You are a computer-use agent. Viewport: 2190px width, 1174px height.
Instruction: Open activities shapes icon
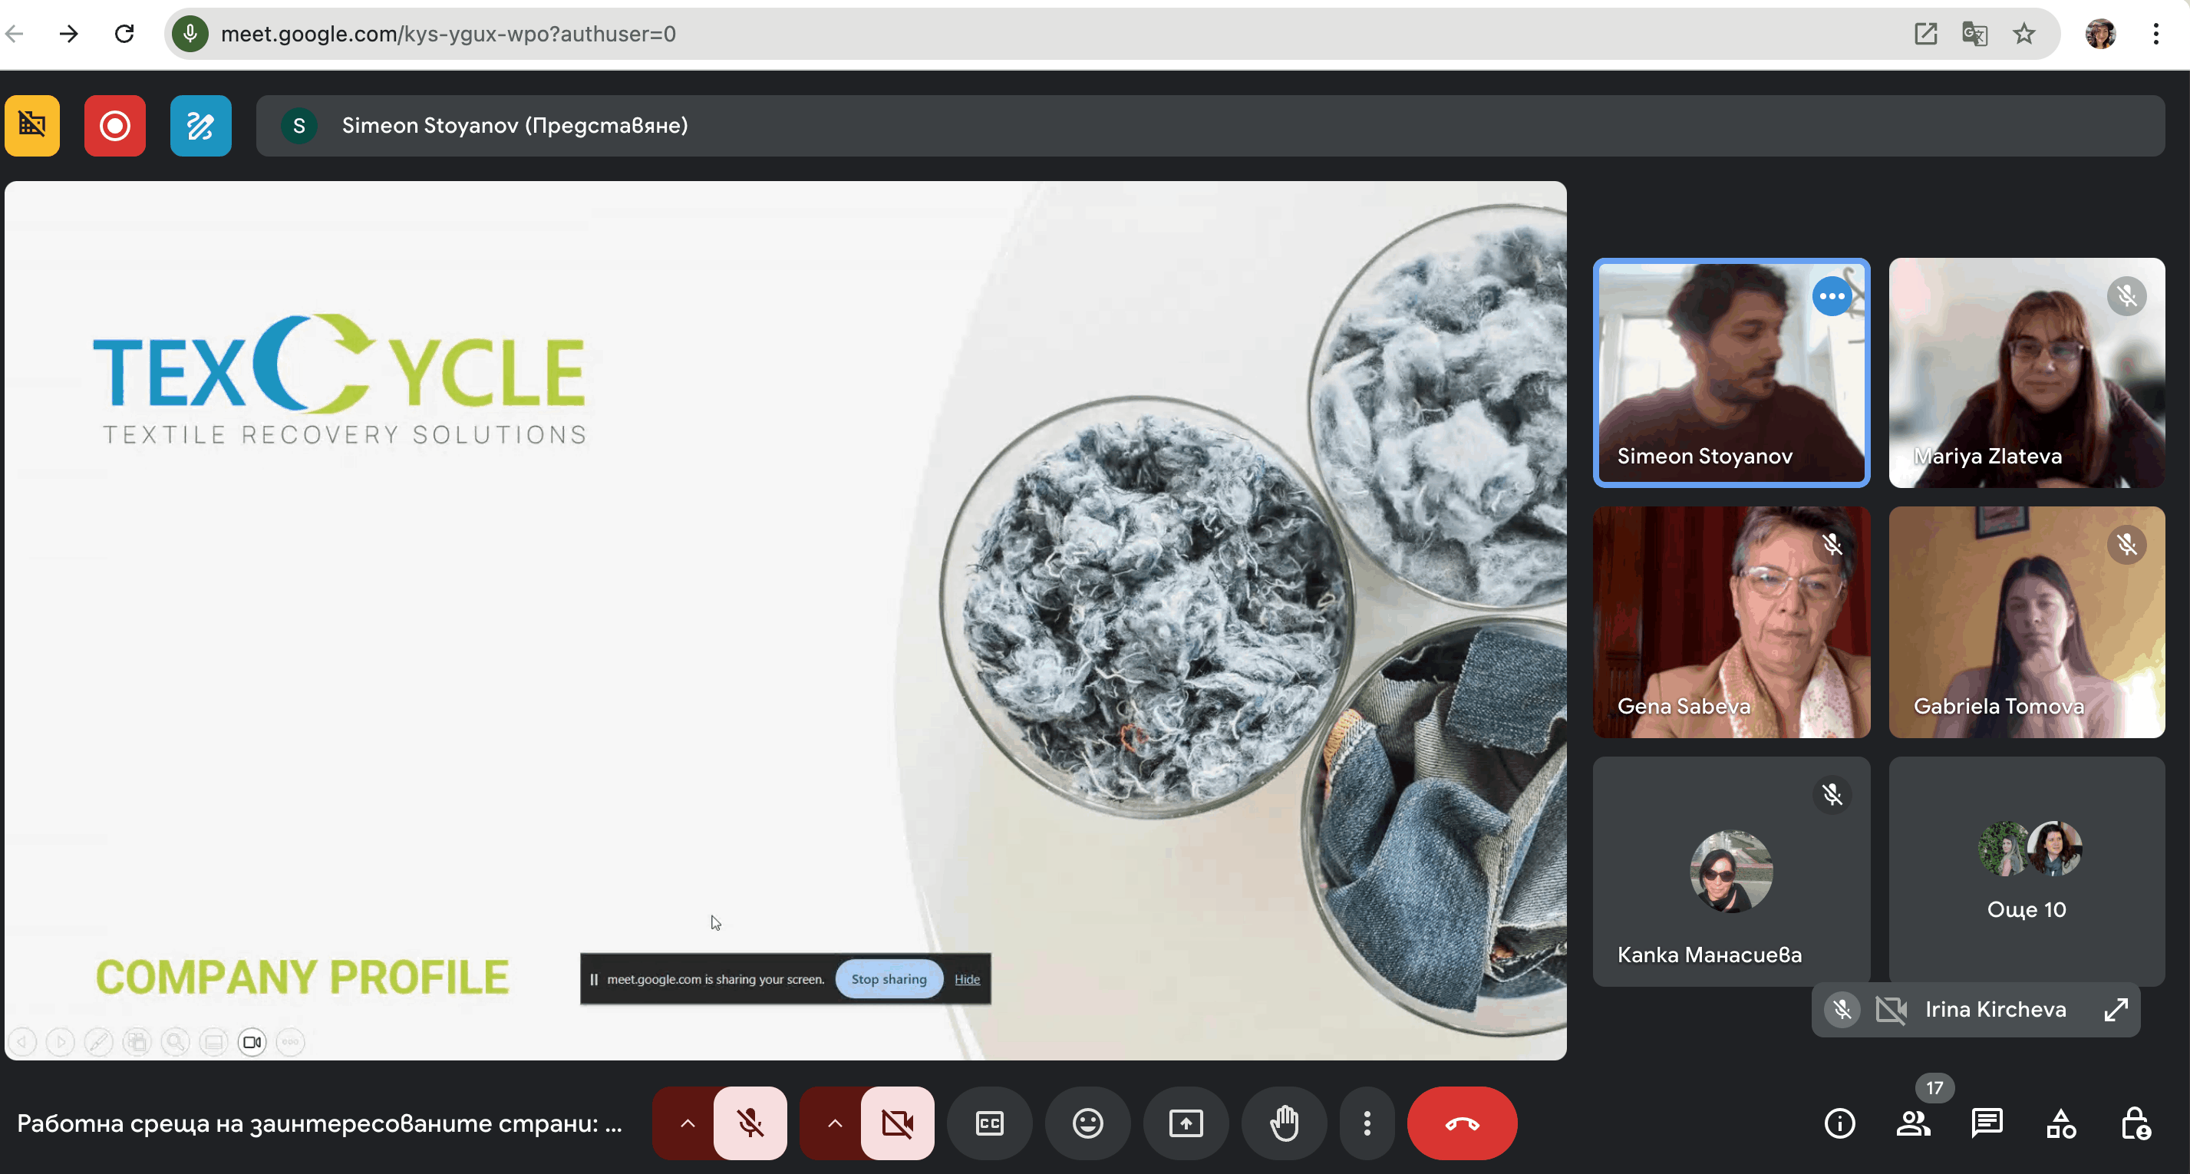(x=2062, y=1123)
